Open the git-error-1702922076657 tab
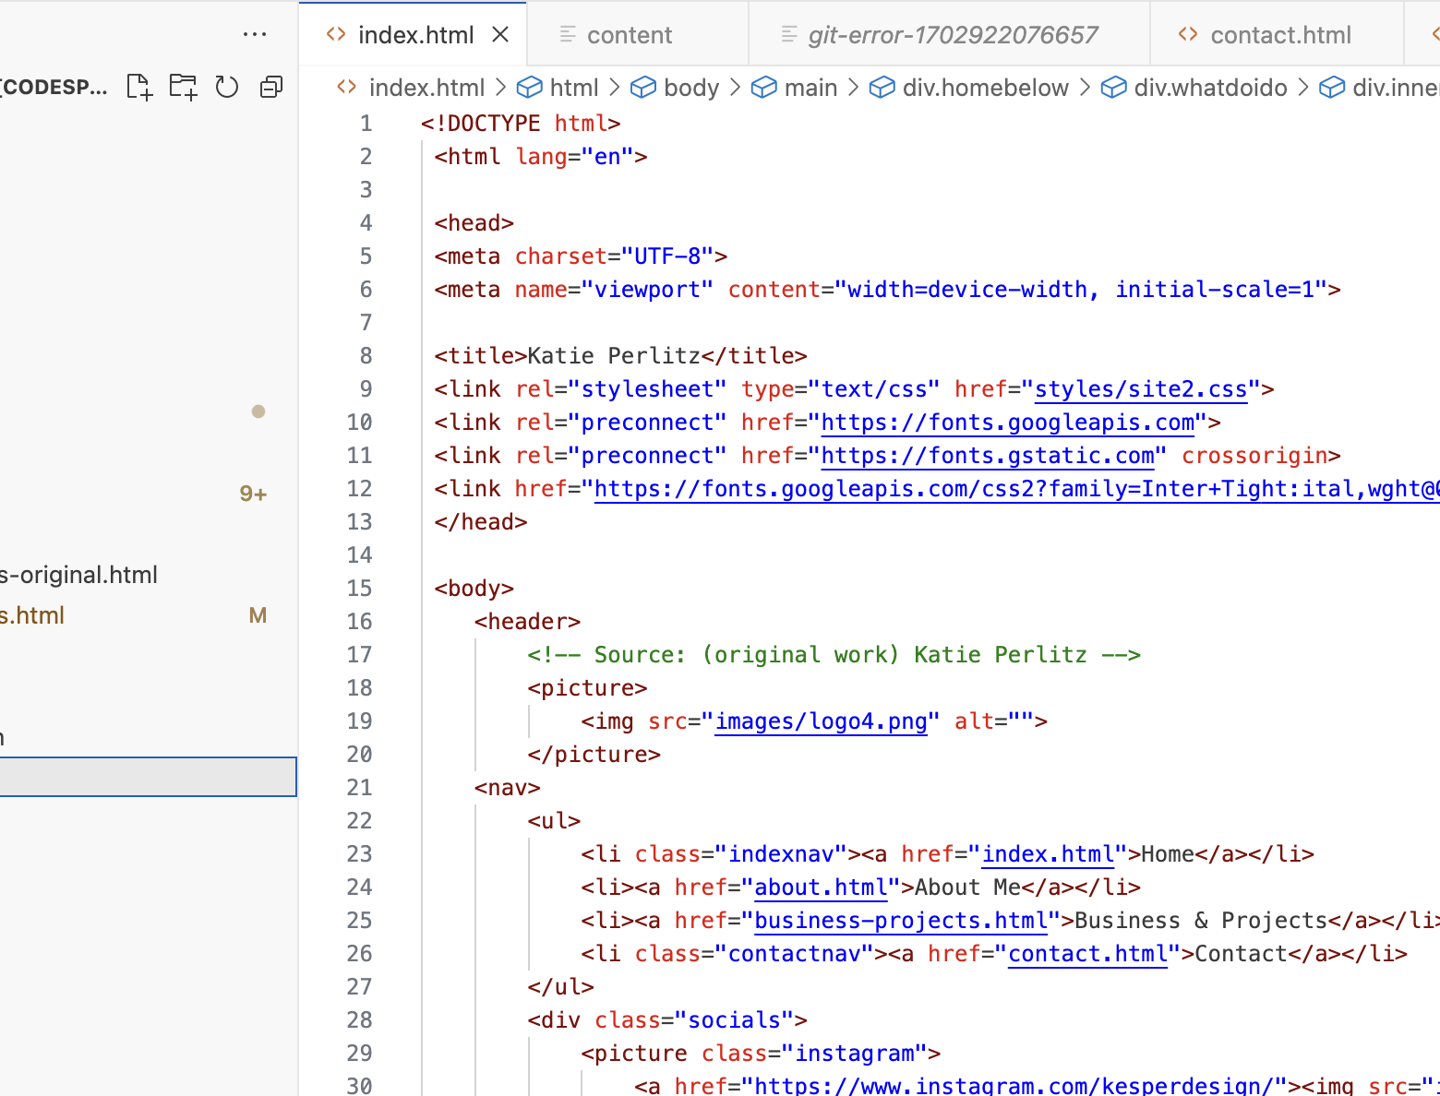 949,35
